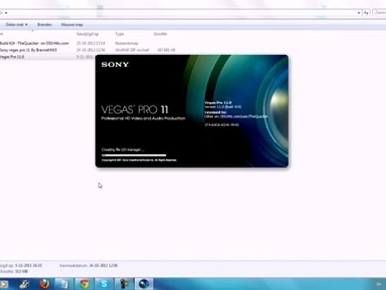Viewport: 386px width, 290px height.
Task: Click the 'Grootte: 513 MB' details pane entry
Action: 14,271
